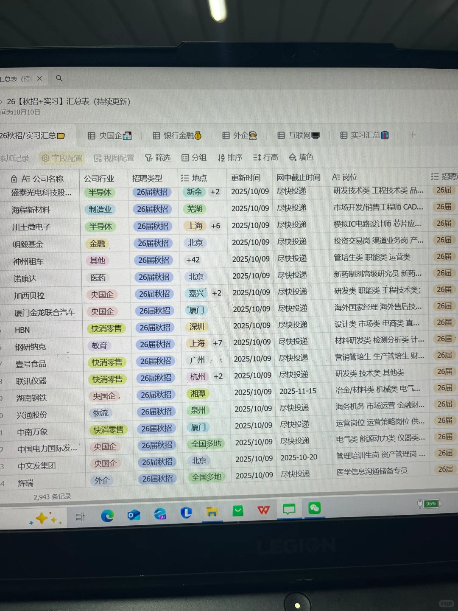The height and width of the screenshot is (611, 458).
Task: Select company cell 盛泰光电科技股...
Action: coord(41,193)
